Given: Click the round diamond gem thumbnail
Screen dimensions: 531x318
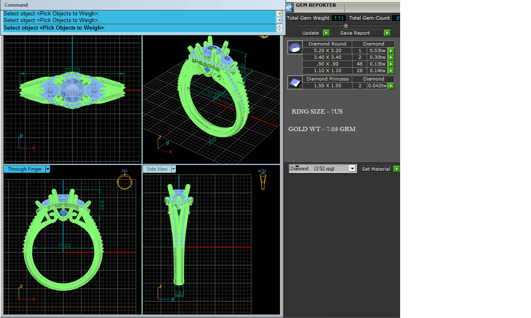Looking at the screenshot, I should pos(295,48).
